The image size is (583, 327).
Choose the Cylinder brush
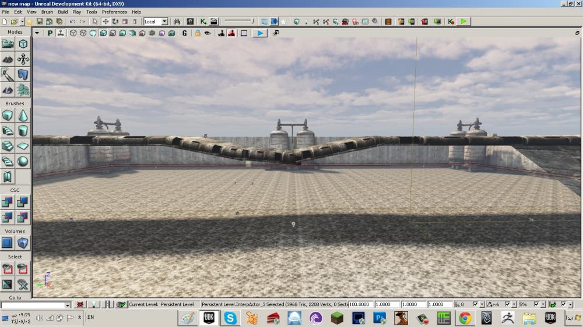pos(23,131)
